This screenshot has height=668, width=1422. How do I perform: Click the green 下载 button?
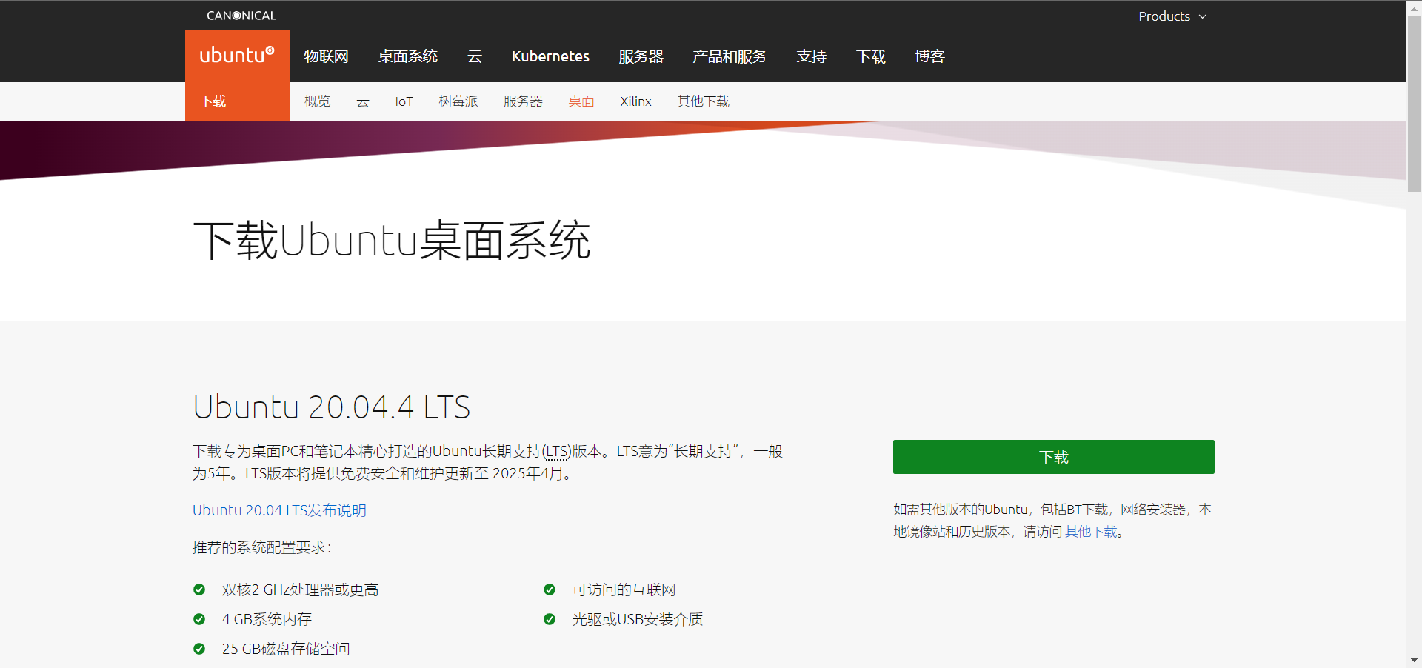[1053, 457]
